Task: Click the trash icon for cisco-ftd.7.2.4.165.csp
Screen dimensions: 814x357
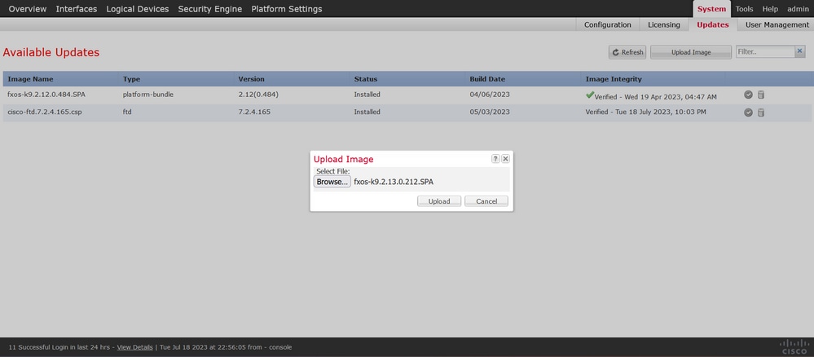Action: tap(761, 112)
